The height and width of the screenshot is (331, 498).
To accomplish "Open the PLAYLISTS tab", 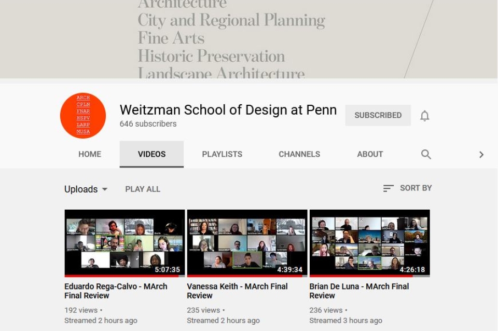I will pos(222,154).
